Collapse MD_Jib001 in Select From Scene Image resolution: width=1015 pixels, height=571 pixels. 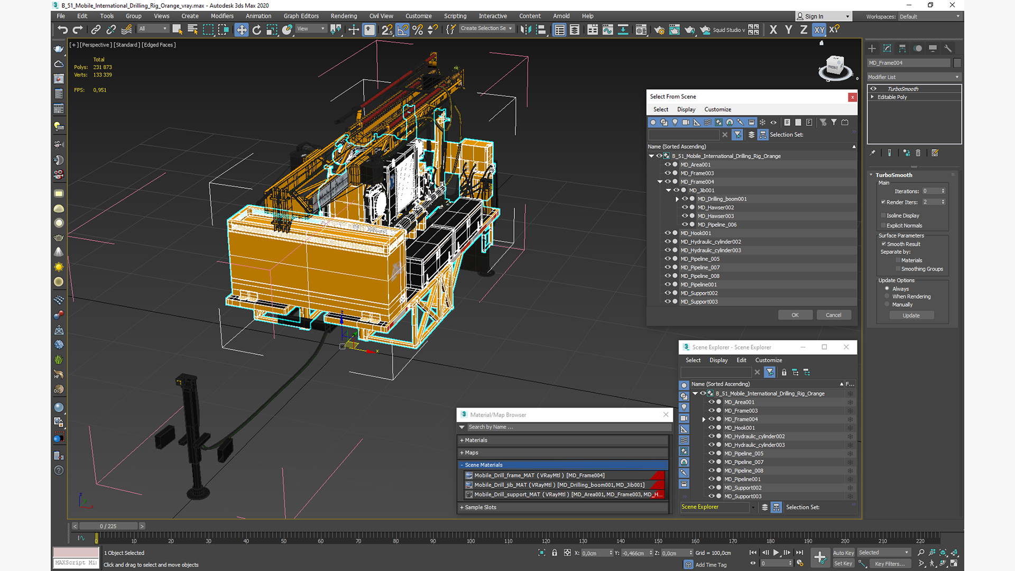pyautogui.click(x=669, y=190)
